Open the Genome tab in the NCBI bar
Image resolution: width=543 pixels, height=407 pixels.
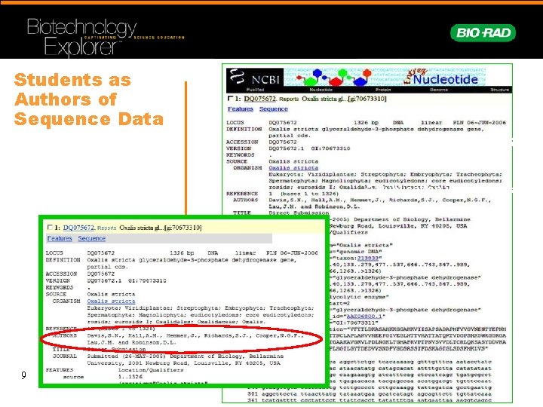point(439,90)
